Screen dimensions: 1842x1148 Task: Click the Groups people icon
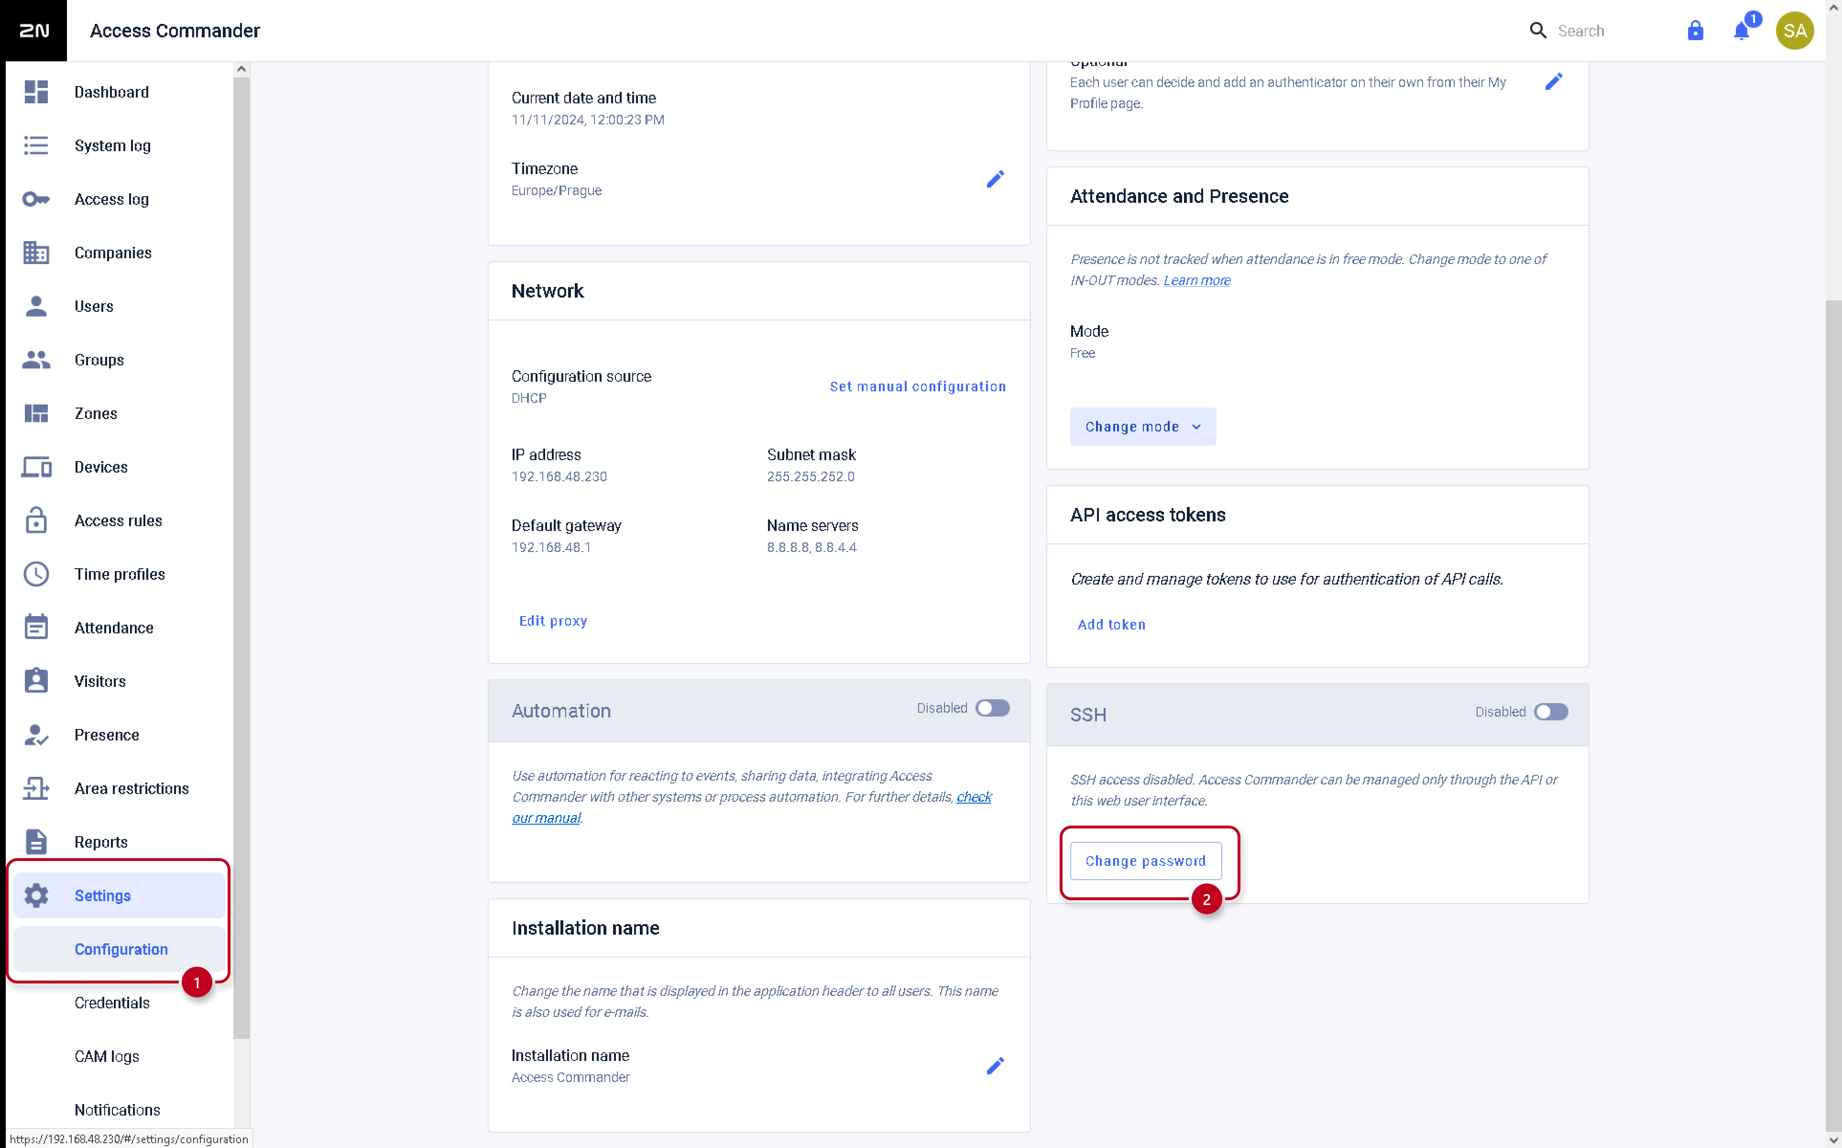(36, 360)
